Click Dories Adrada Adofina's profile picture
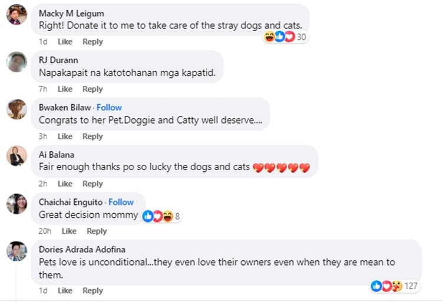The height and width of the screenshot is (302, 442). [x=17, y=251]
